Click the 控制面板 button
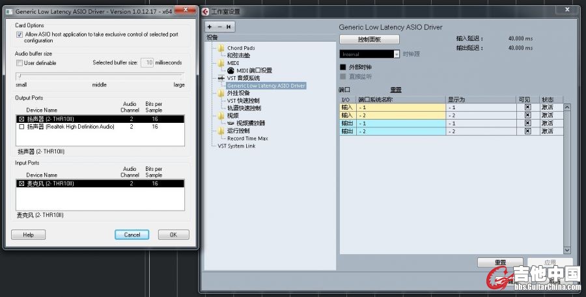This screenshot has width=586, height=297. [x=369, y=39]
